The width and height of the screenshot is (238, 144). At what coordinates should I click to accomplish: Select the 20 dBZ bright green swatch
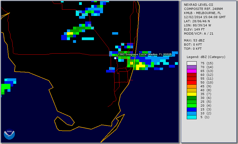pyautogui.click(x=192, y=106)
